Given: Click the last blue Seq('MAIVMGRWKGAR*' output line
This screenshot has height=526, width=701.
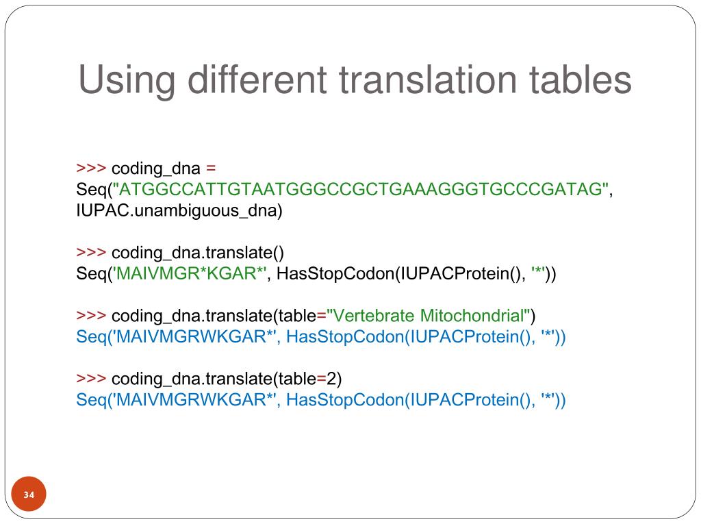Looking at the screenshot, I should point(321,400).
